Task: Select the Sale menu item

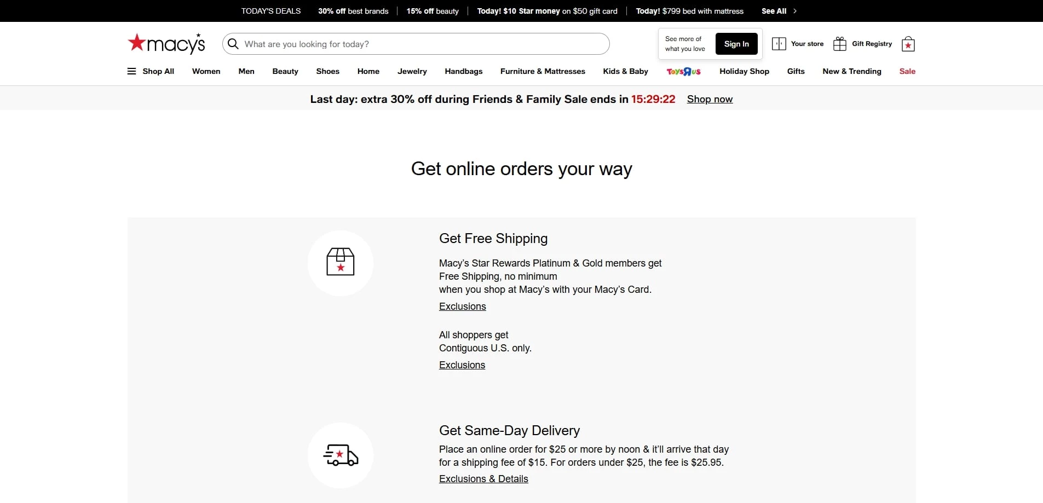Action: click(x=908, y=71)
